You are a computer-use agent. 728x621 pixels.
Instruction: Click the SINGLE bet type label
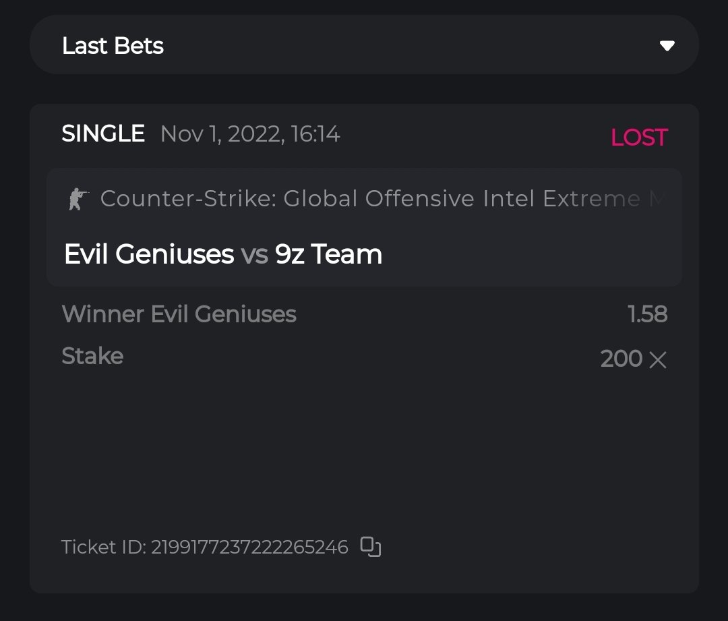103,134
